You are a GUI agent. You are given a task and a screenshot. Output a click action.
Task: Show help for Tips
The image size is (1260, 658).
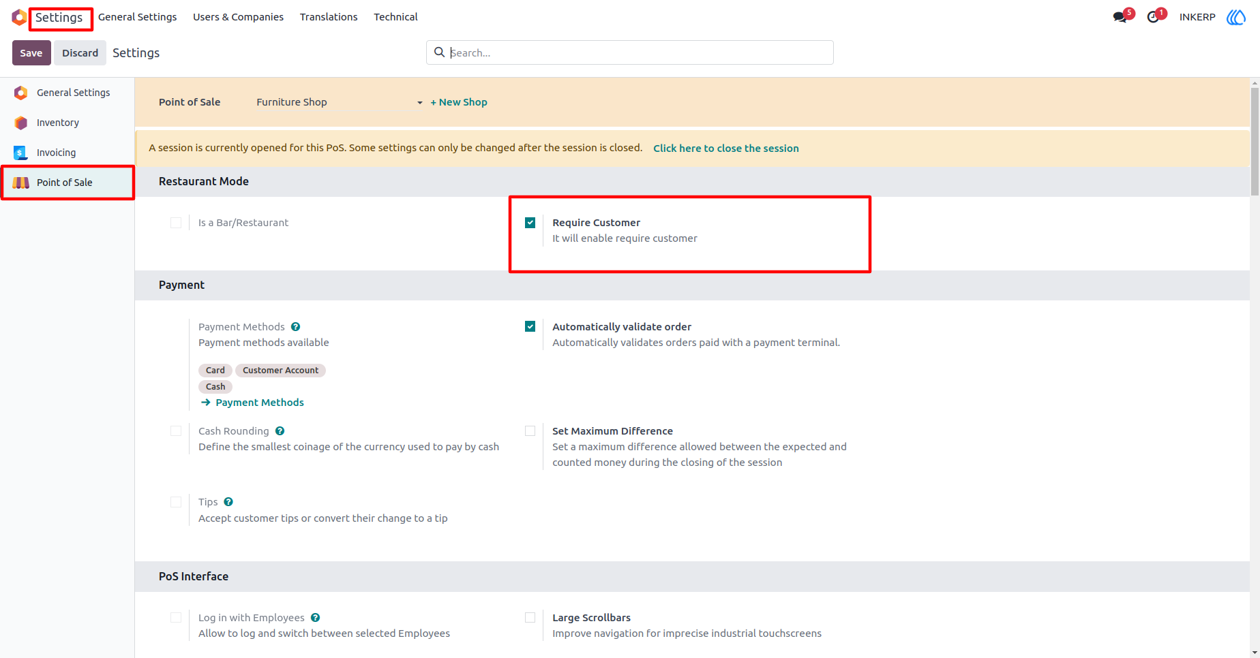coord(228,502)
